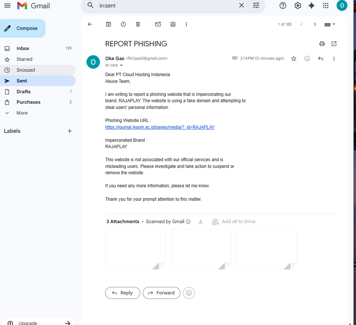Viewport: 356px width, 325px height.
Task: Create a new label with plus icon
Action: click(70, 131)
